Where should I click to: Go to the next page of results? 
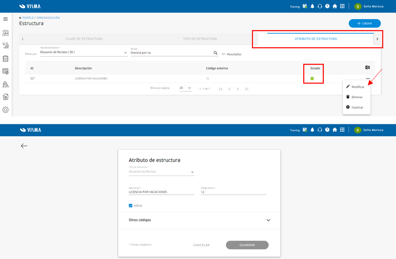click(238, 89)
